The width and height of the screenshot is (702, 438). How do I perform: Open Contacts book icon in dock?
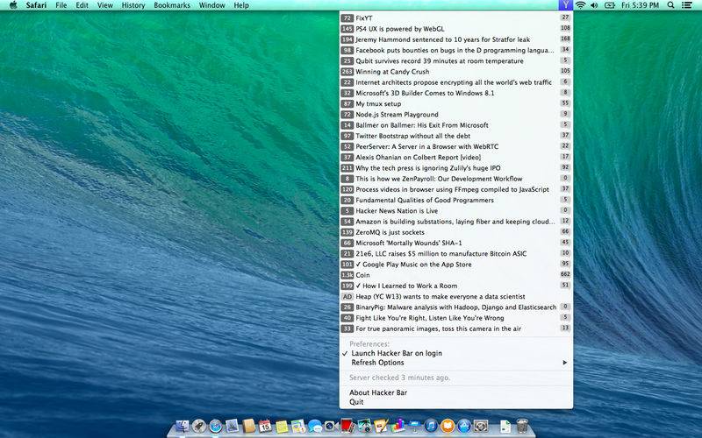click(248, 426)
